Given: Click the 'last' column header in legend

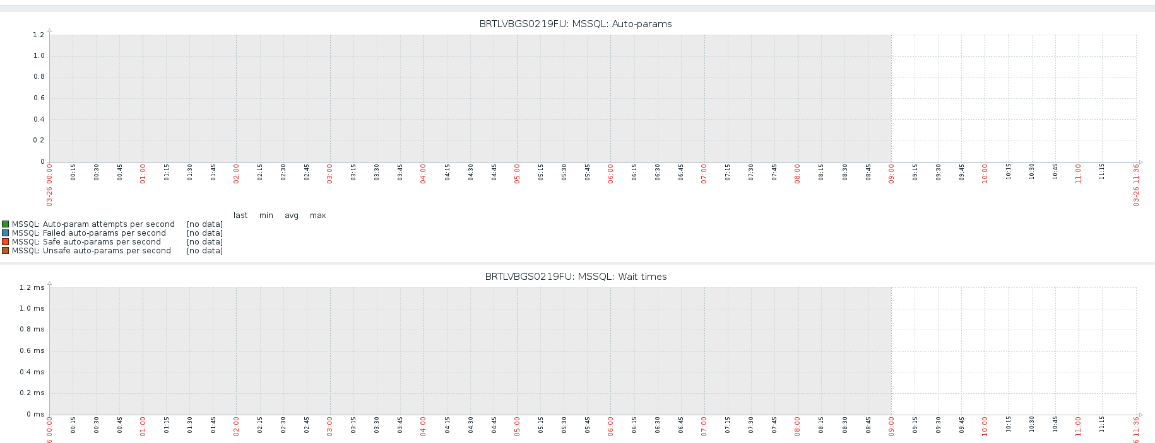Looking at the screenshot, I should point(240,216).
